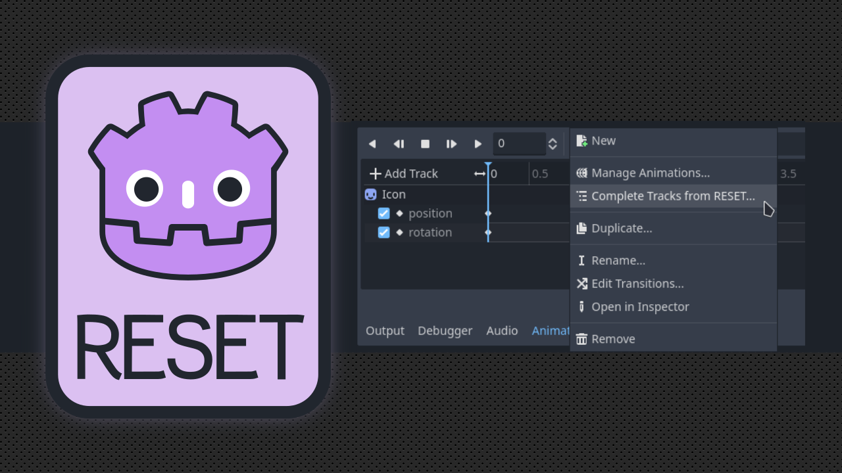
Task: Click the crossed arrows icon beside Edit Transitions
Action: coord(582,283)
